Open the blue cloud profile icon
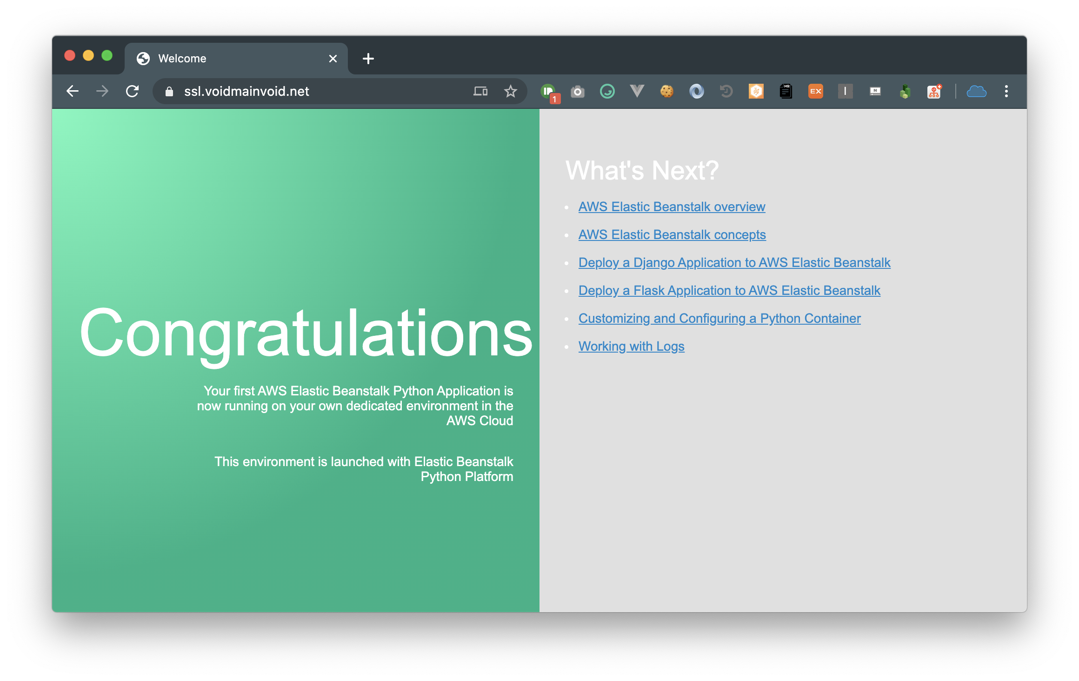 [x=976, y=91]
